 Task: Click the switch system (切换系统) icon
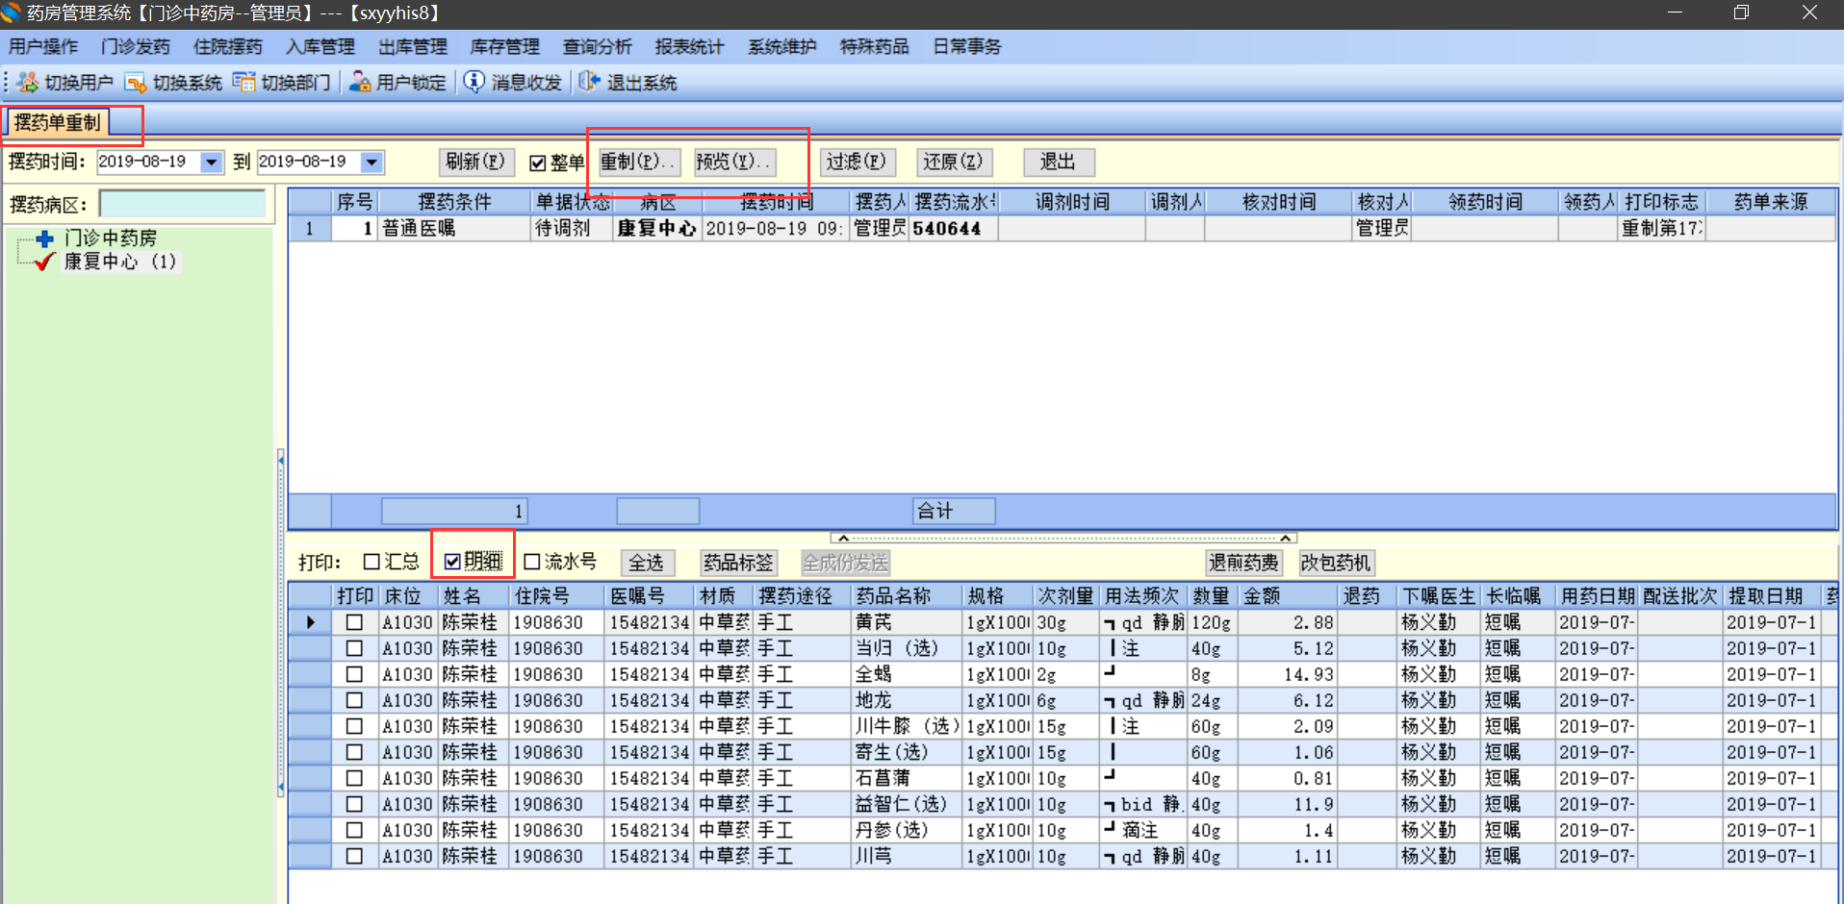[x=136, y=83]
